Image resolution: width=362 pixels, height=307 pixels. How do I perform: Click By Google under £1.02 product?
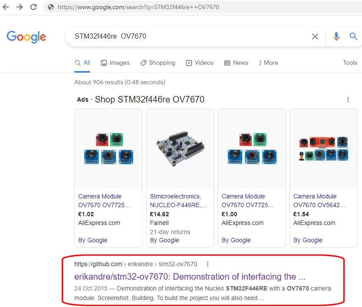pos(93,240)
